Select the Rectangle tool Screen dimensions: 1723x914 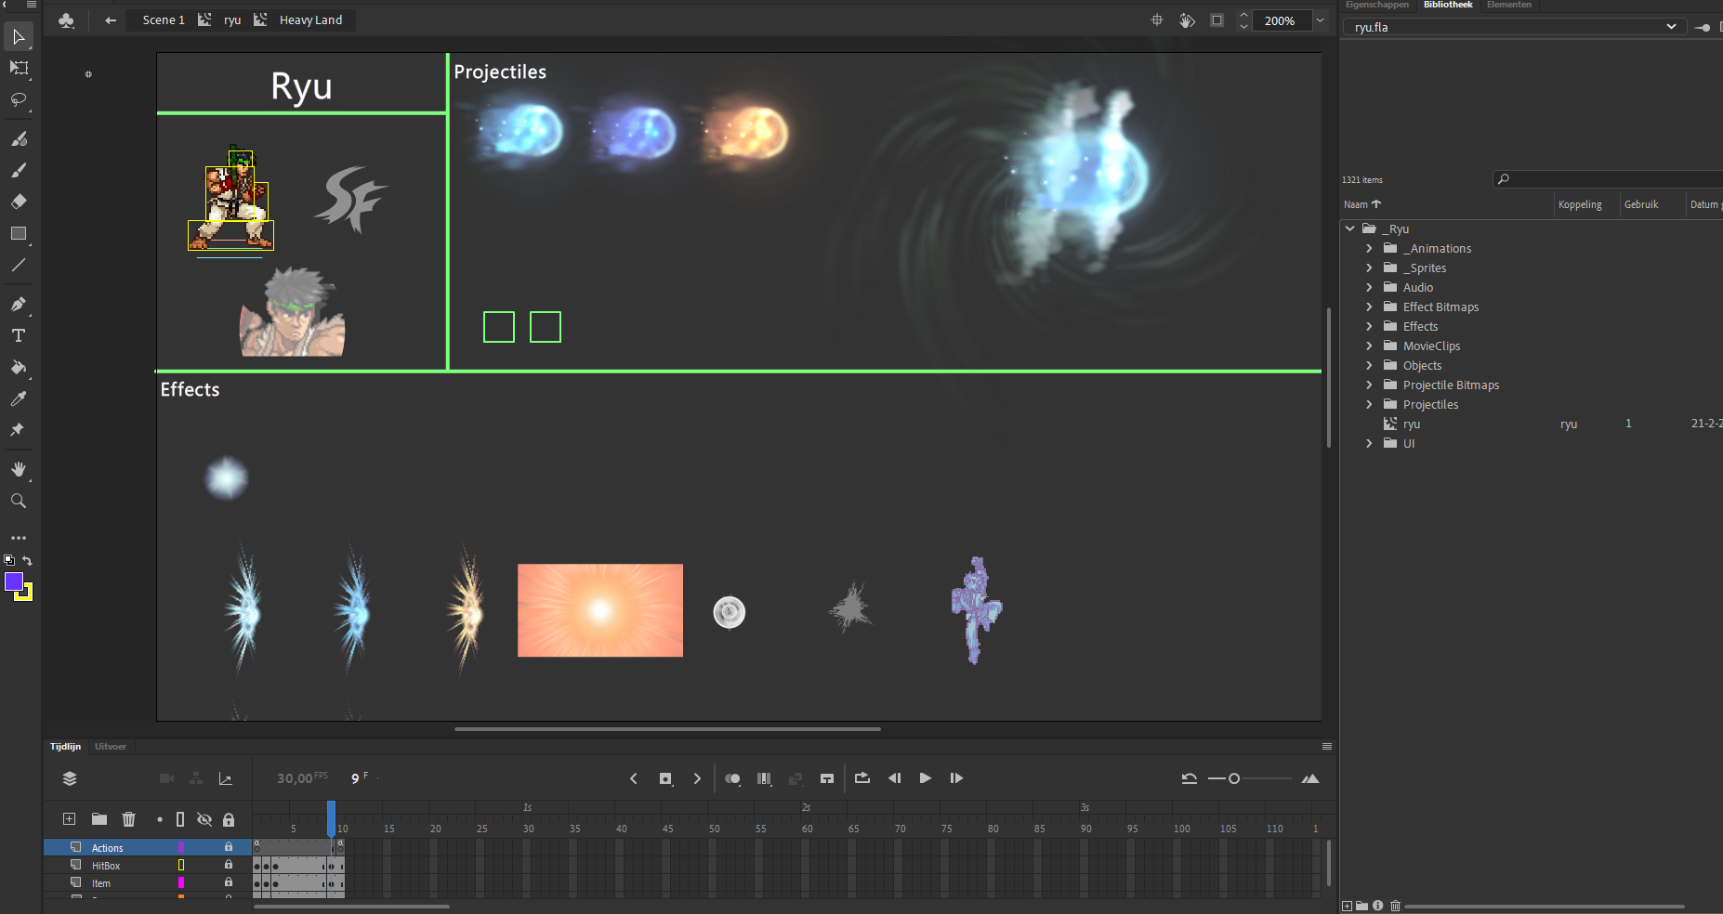[19, 233]
